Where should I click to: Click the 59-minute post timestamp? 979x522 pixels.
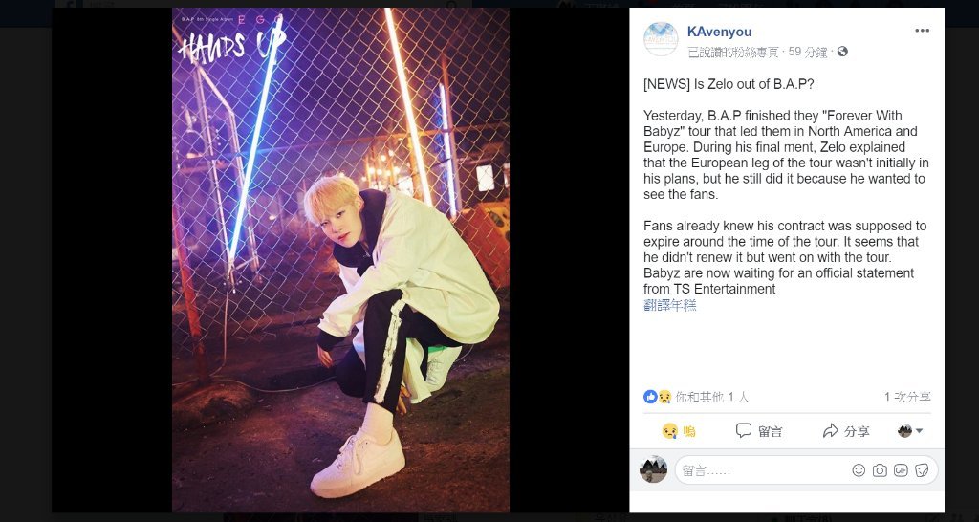pos(807,52)
